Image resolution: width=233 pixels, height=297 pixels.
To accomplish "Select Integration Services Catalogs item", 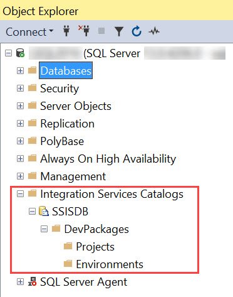I will pos(111,194).
